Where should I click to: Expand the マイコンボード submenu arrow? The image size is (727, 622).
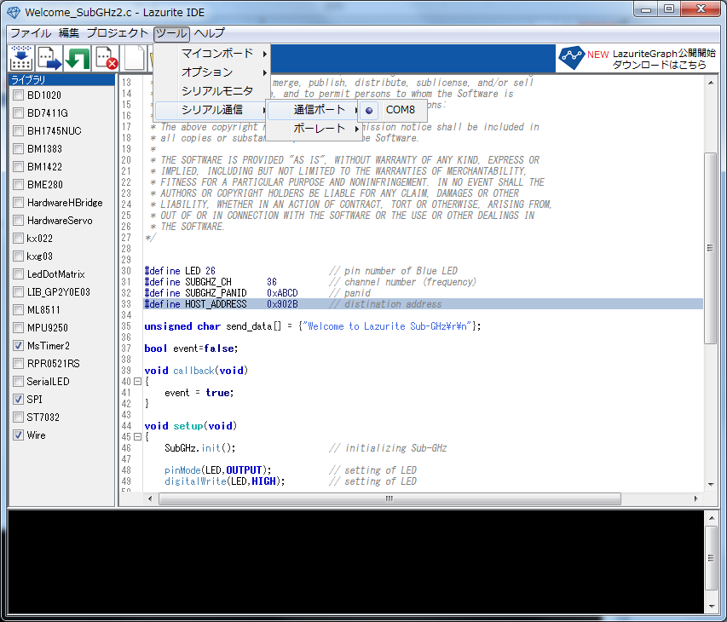[x=265, y=54]
